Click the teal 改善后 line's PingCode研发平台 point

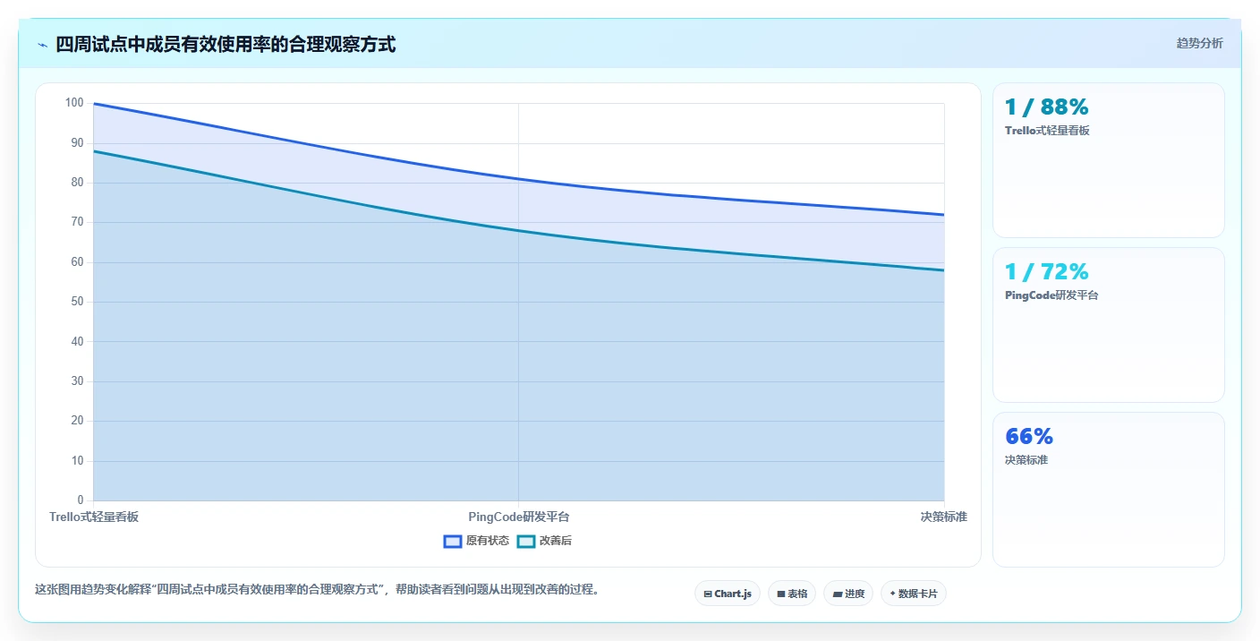519,231
